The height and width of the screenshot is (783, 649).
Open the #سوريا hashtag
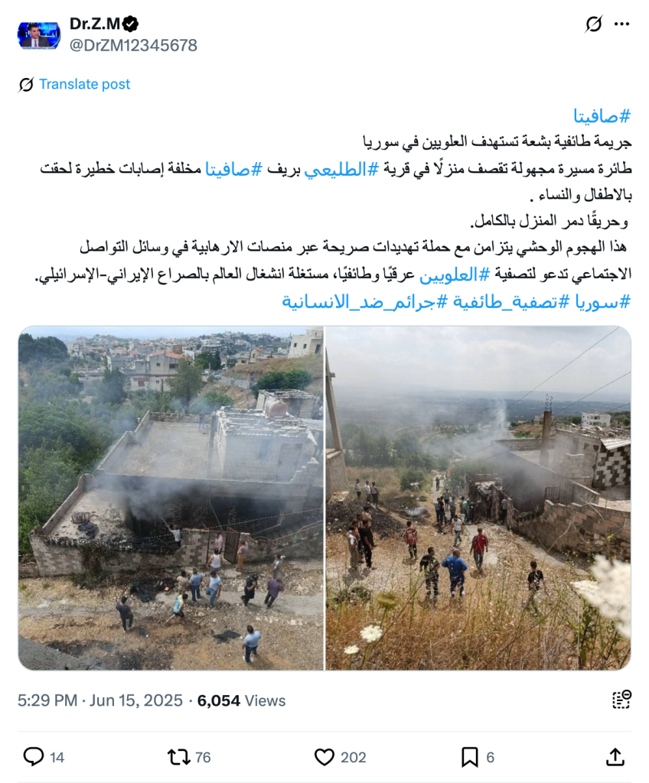coord(602,301)
